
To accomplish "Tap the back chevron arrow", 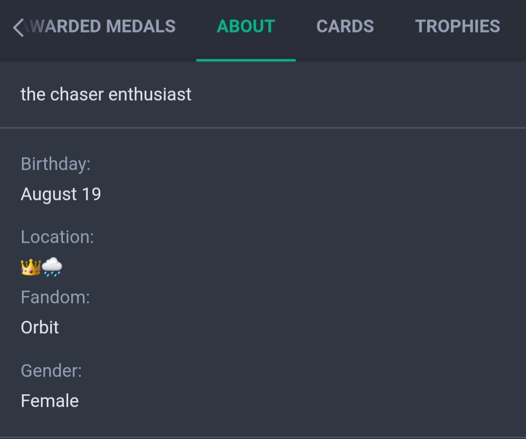I will click(18, 27).
